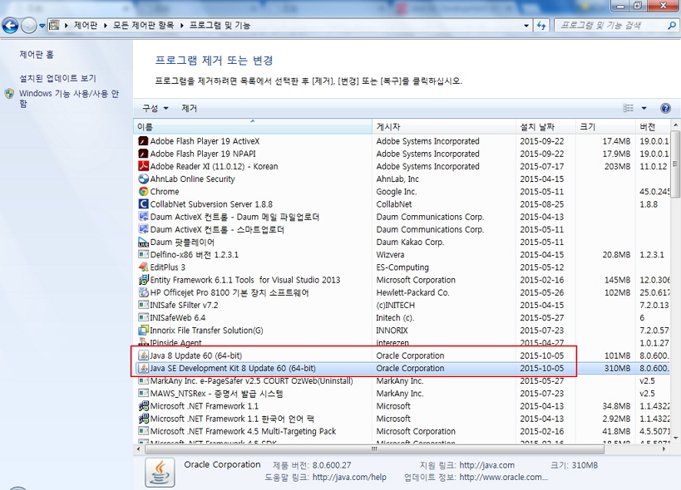Click the search magnifier icon
This screenshot has width=681, height=490.
[672, 26]
